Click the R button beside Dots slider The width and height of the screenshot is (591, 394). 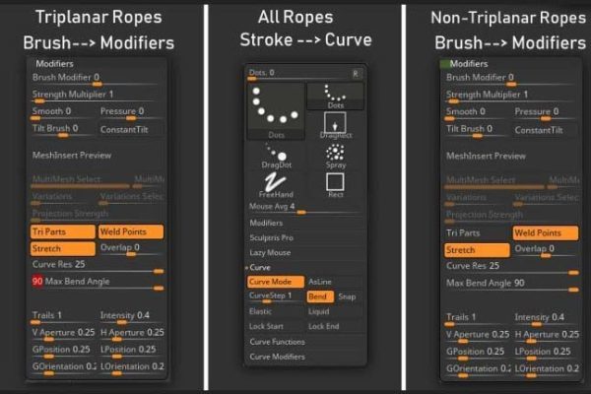point(356,74)
